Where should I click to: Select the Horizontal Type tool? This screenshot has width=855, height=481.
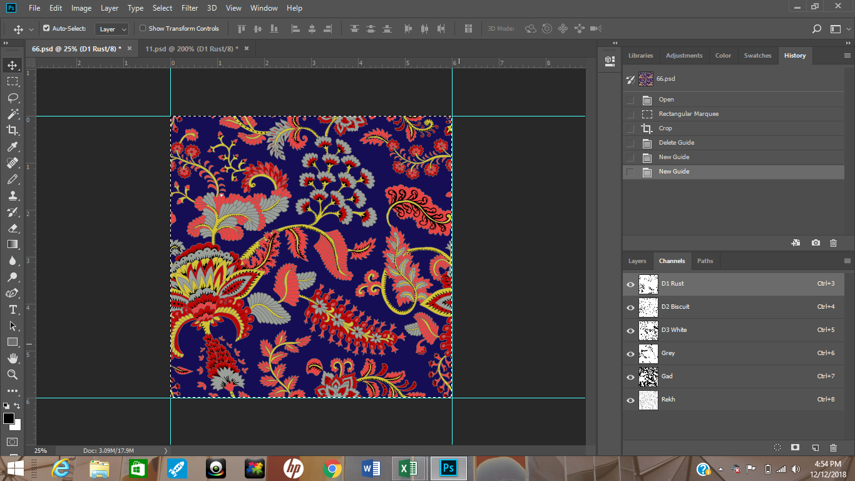tap(13, 309)
